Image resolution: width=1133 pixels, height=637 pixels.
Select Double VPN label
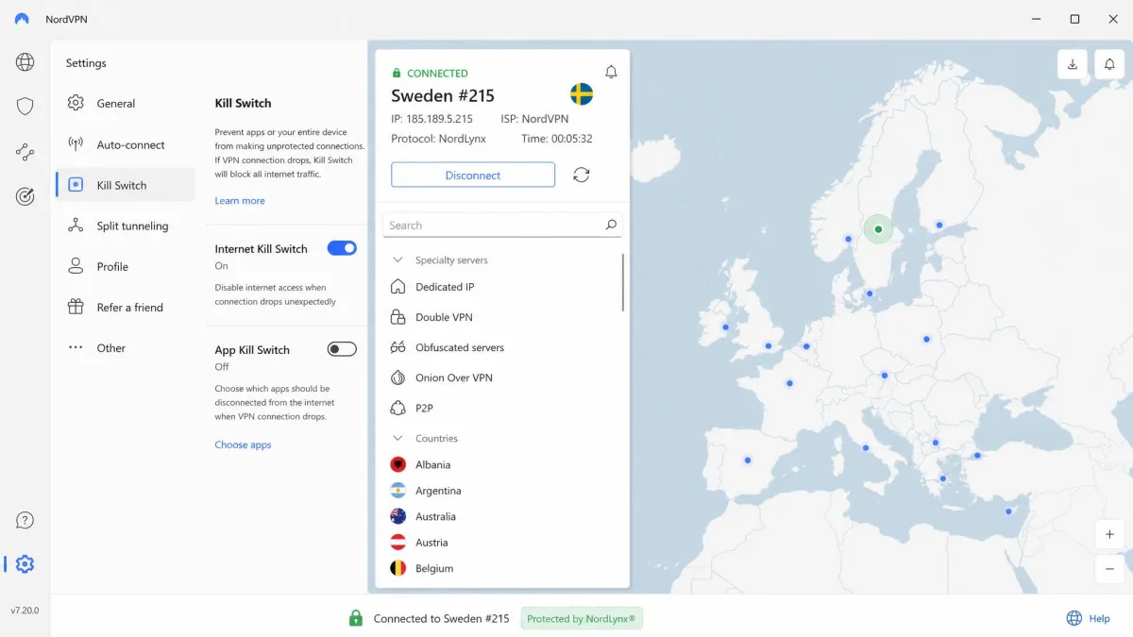(x=444, y=317)
